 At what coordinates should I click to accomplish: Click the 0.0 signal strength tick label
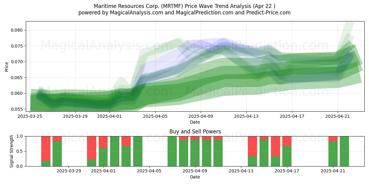[x=20, y=166]
